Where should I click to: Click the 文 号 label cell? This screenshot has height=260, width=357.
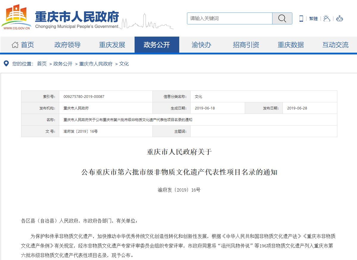[x=40, y=131]
